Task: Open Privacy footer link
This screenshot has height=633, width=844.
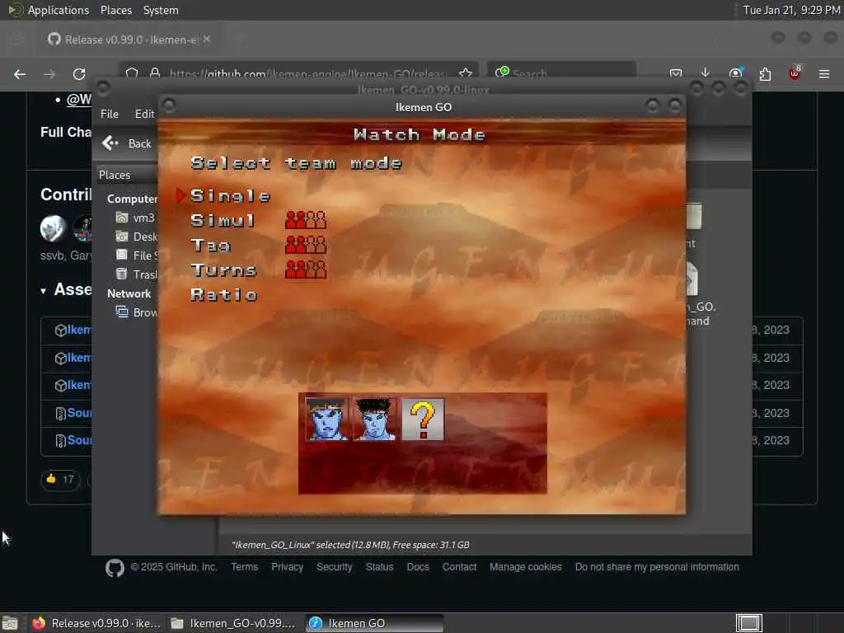Action: click(287, 567)
